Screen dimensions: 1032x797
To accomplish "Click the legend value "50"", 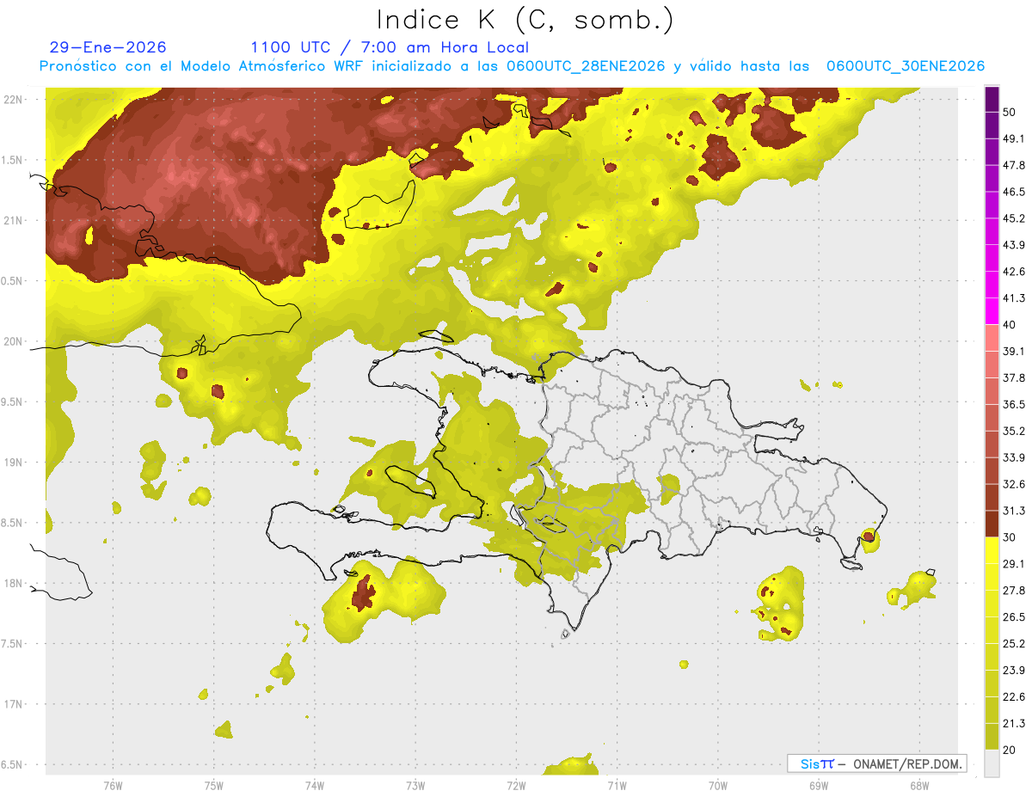I will [1010, 112].
